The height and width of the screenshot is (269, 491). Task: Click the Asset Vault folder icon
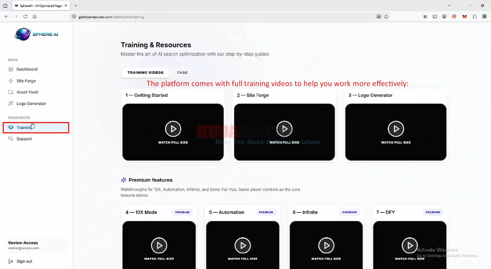(11, 92)
